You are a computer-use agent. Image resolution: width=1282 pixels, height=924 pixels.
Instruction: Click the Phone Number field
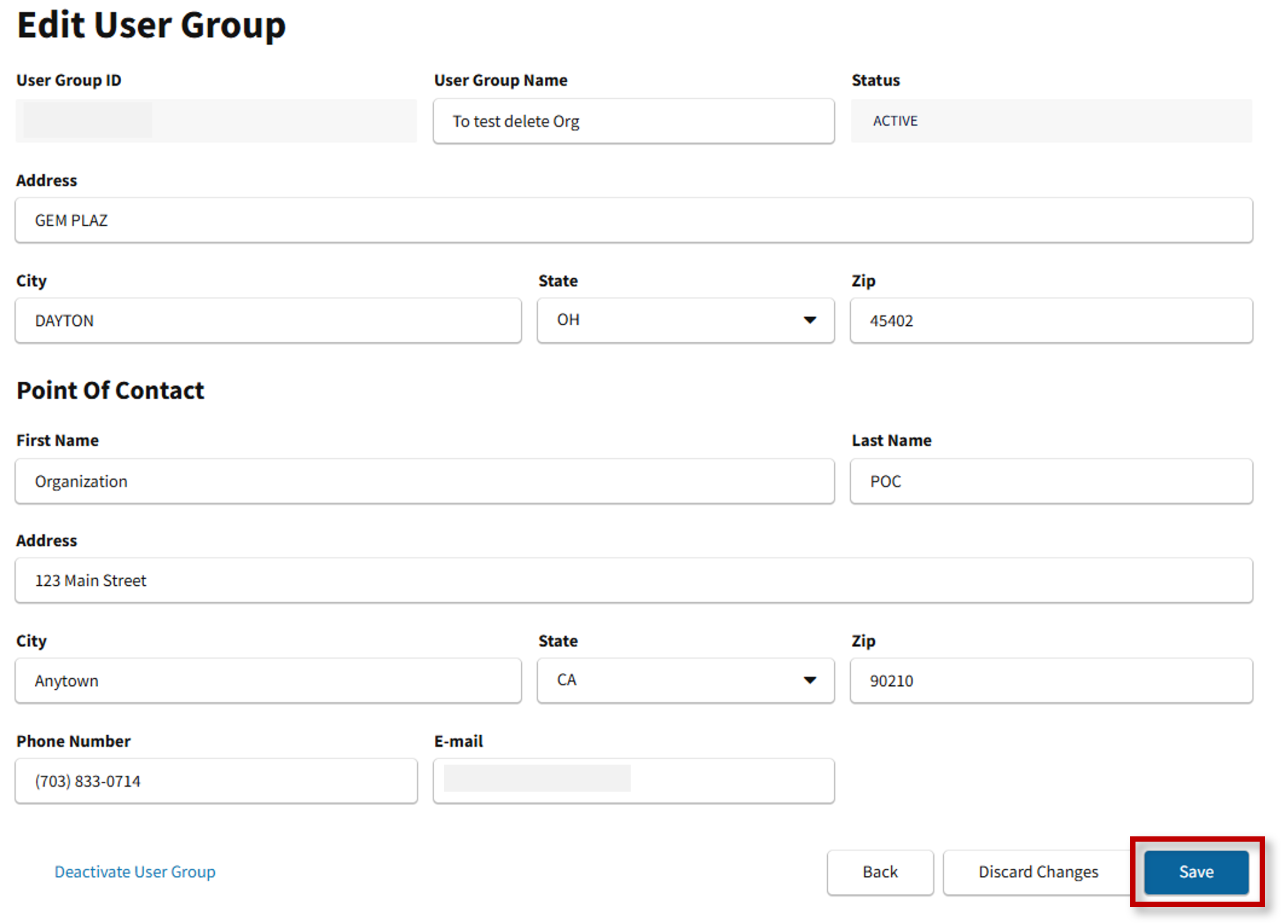217,781
